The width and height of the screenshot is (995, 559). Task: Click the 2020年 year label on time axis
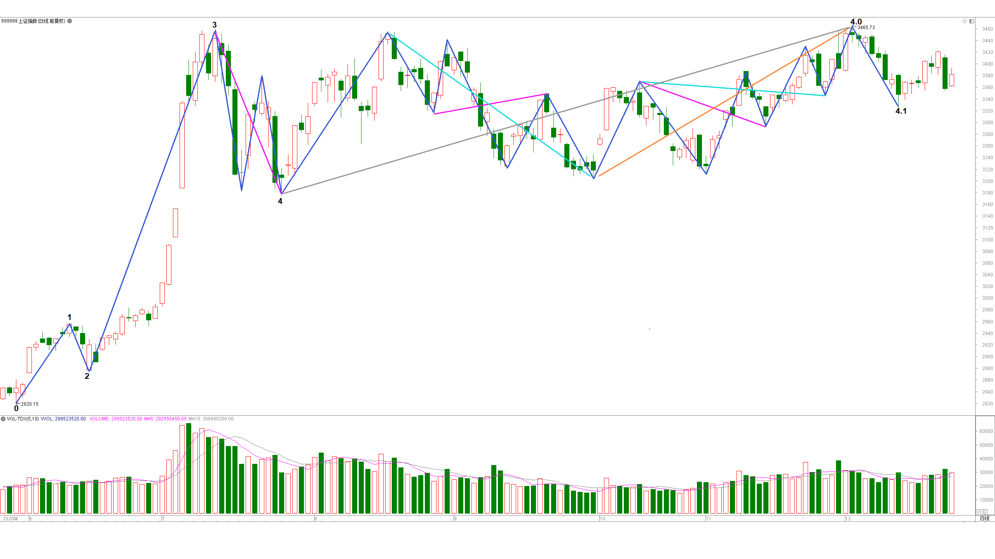[x=10, y=519]
